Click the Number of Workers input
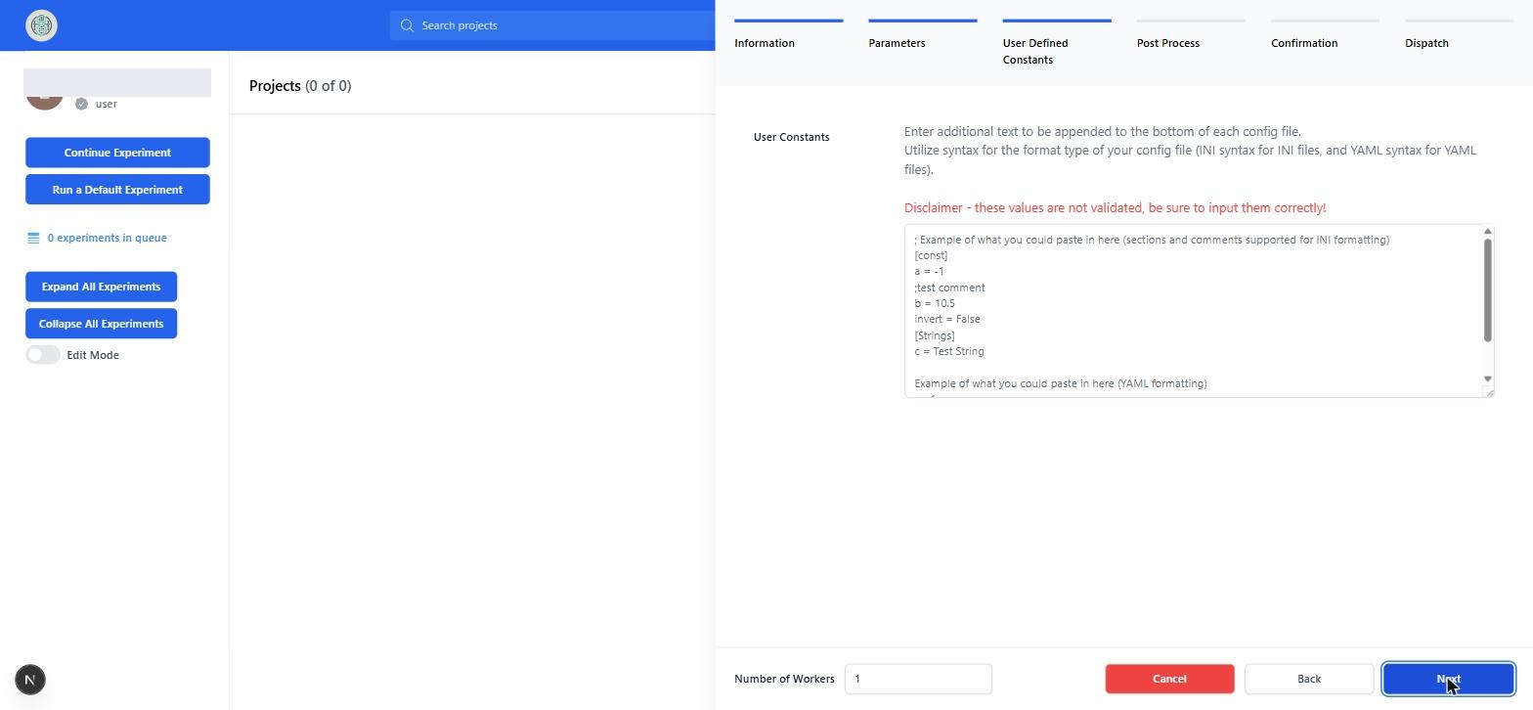 918,679
